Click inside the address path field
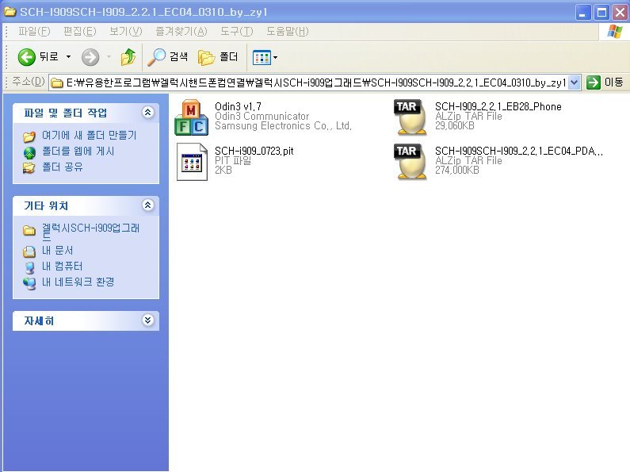Image resolution: width=630 pixels, height=472 pixels. (x=316, y=83)
